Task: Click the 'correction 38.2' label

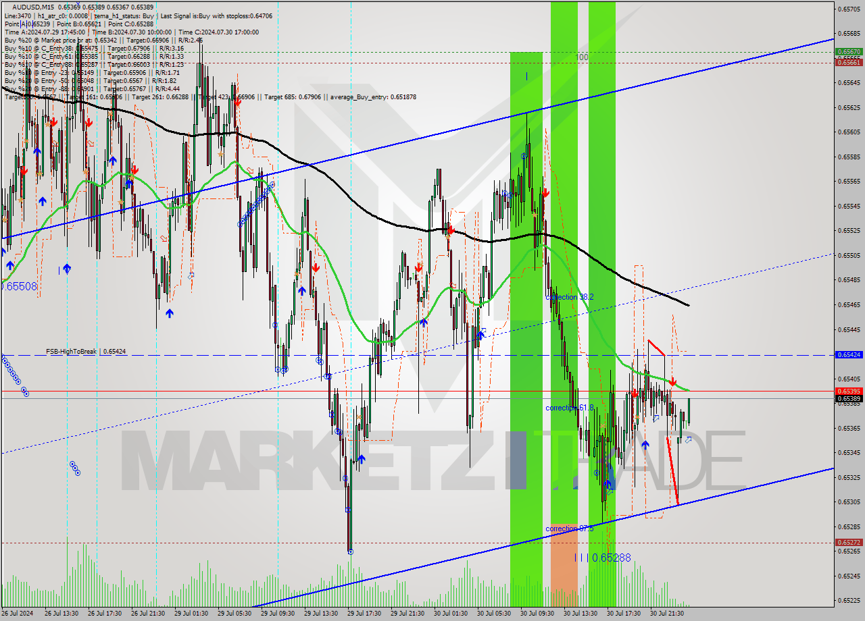Action: point(569,297)
